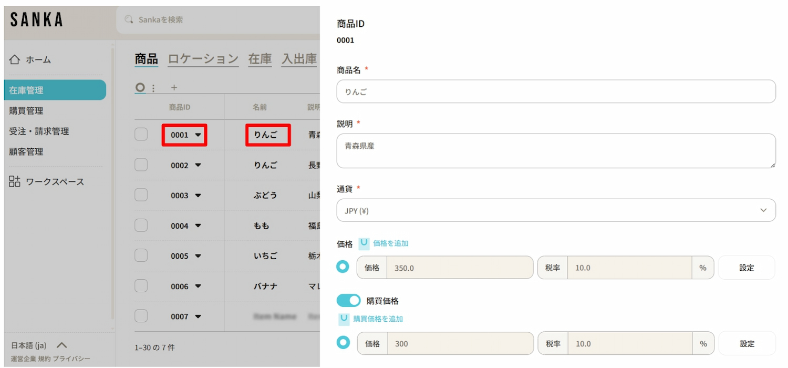This screenshot has height=368, width=788.
Task: Click the plus icon above product table
Action: point(174,88)
